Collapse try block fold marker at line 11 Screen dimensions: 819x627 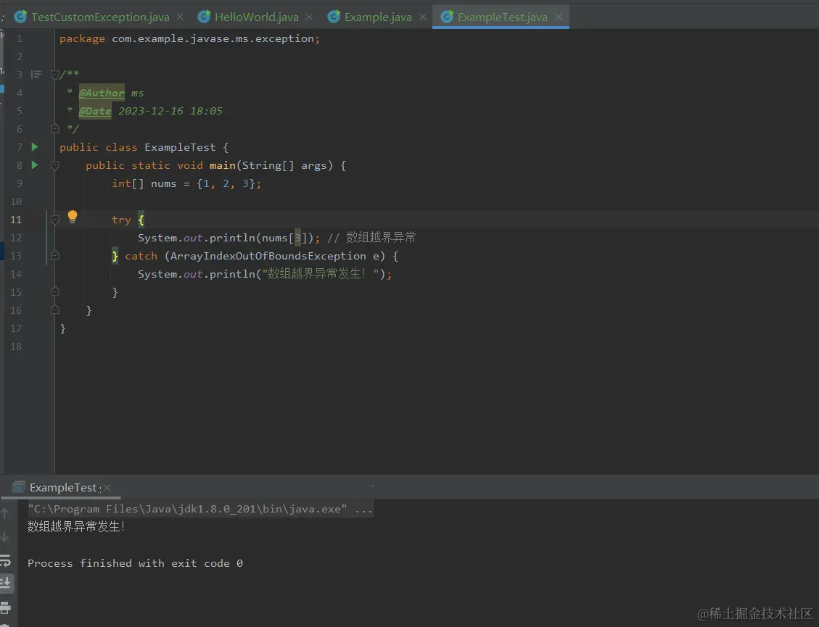(55, 220)
